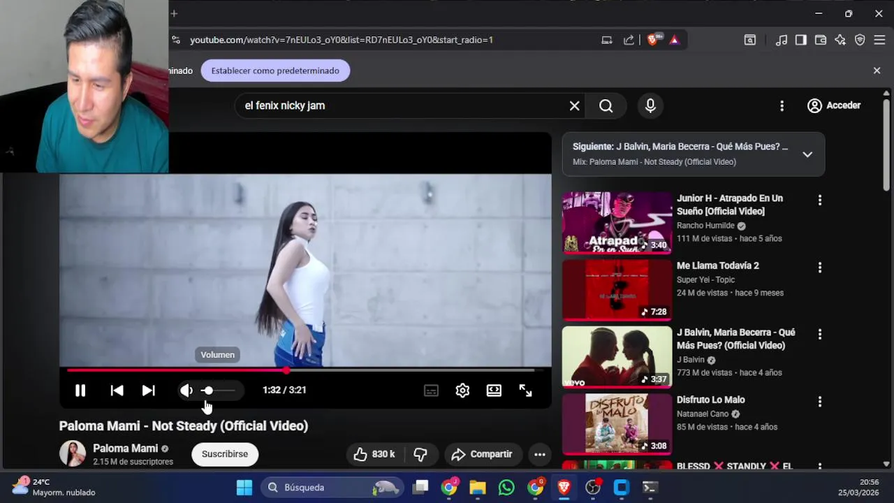Open the Rancho Humilde channel link
The height and width of the screenshot is (503, 894).
pos(705,226)
